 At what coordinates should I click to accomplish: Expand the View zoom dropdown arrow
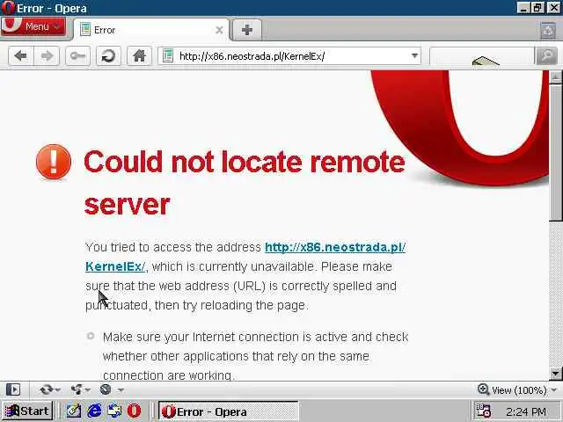554,390
